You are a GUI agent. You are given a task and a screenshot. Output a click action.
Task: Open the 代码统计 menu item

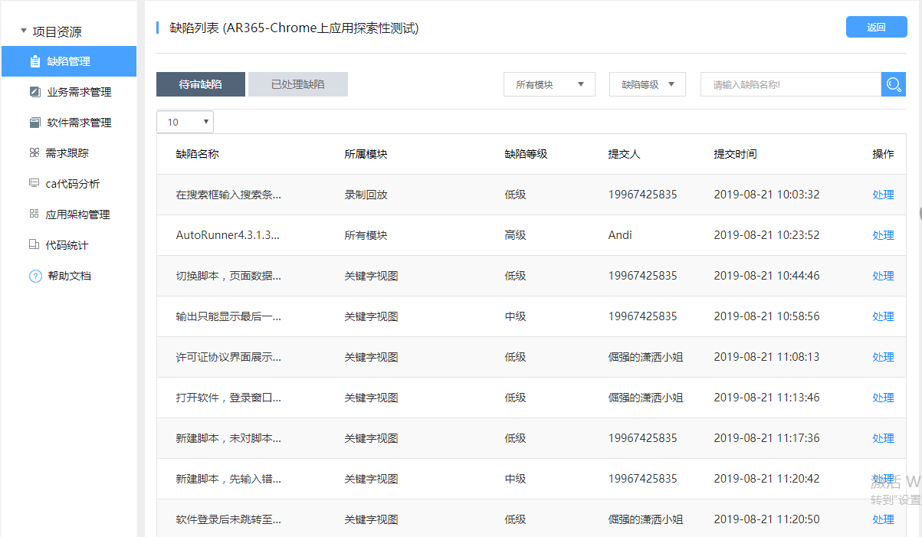tap(67, 245)
